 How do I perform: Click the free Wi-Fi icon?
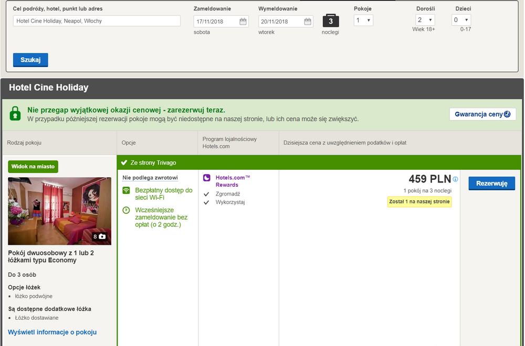(x=126, y=190)
